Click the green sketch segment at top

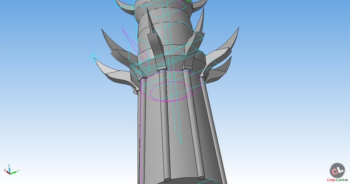coord(190,1)
